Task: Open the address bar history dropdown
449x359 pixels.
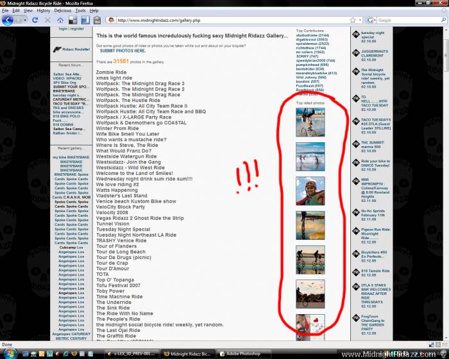Action: tap(360, 21)
